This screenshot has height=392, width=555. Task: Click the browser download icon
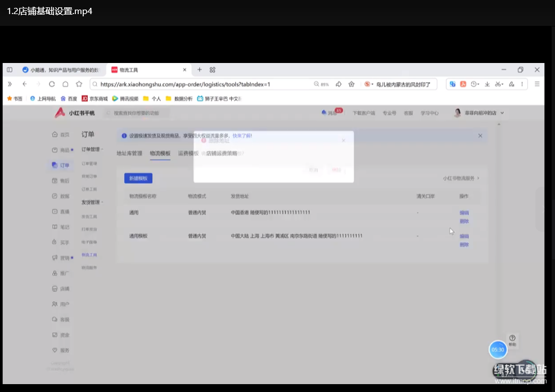click(487, 84)
